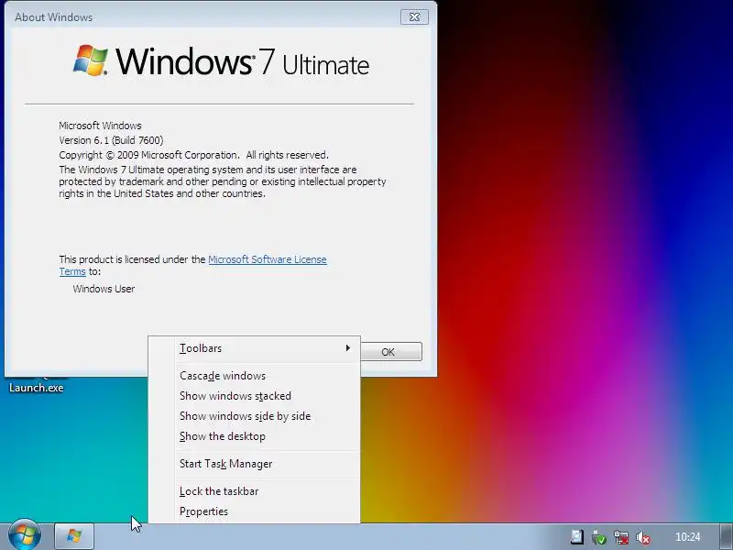
Task: Click the Toolbars submenu arrow
Action: (x=347, y=348)
